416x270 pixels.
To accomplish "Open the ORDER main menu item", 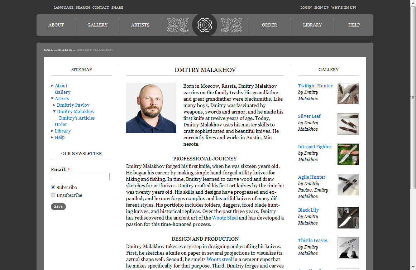I will tap(269, 25).
